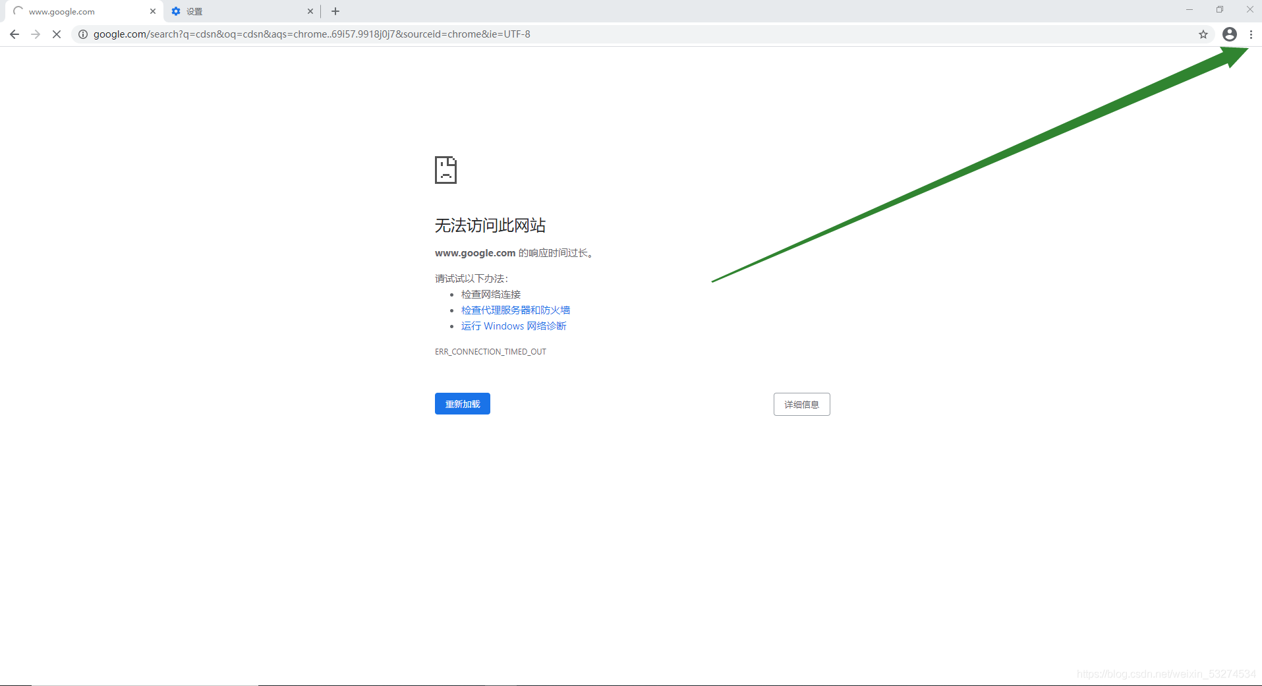
Task: Click 检查网络连接 list item
Action: pos(491,295)
